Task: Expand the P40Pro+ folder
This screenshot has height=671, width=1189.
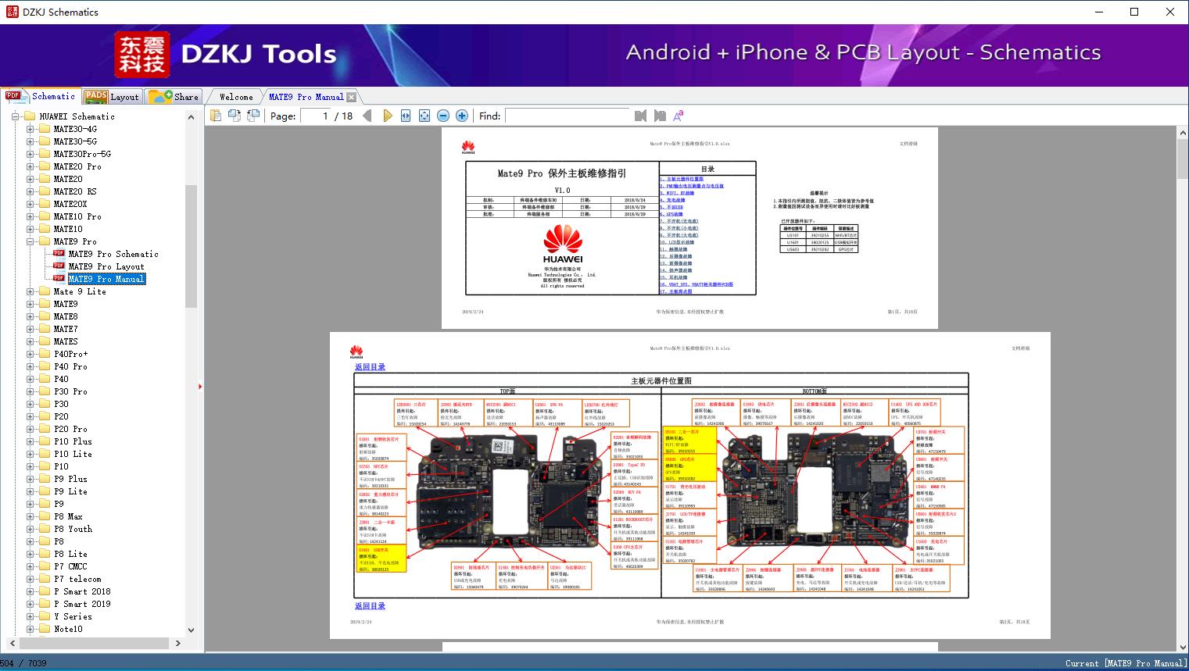Action: coord(30,354)
